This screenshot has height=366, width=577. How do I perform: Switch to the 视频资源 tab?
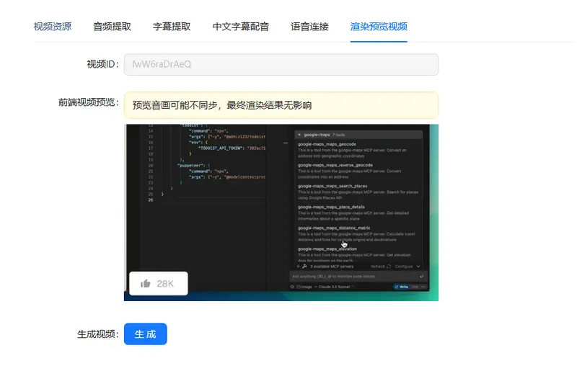point(53,27)
